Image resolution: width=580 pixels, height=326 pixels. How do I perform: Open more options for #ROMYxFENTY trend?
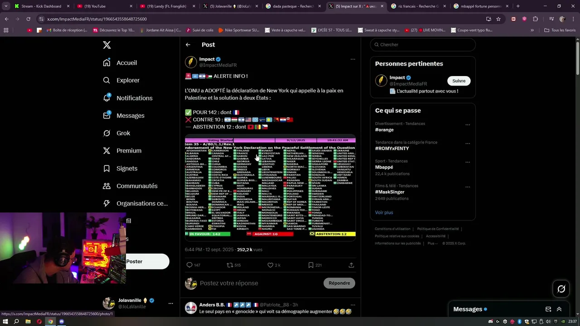click(x=468, y=144)
